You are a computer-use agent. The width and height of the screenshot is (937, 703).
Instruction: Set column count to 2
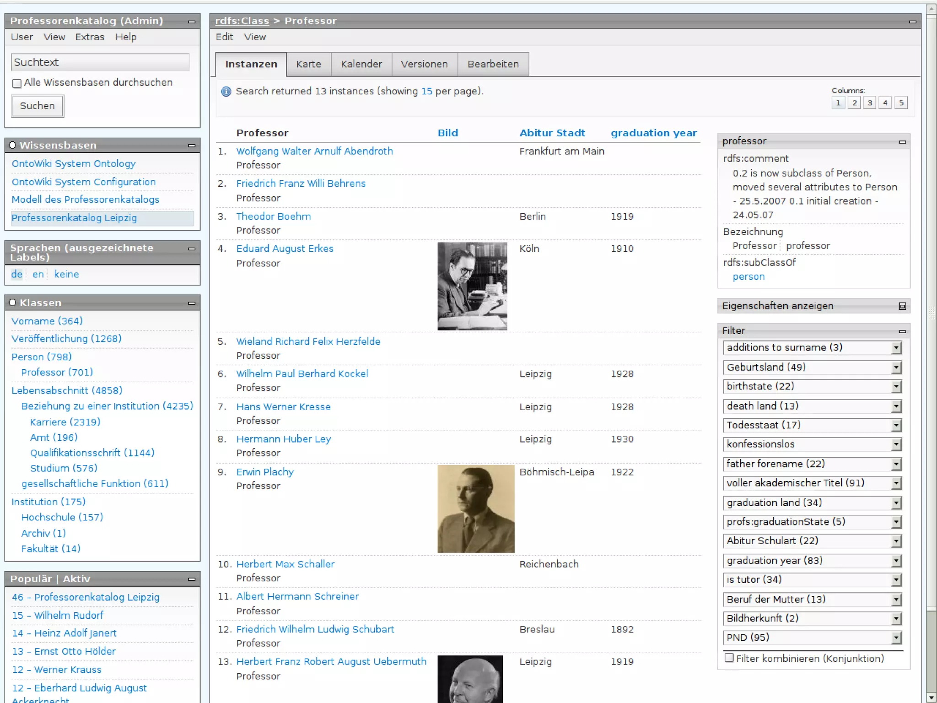coord(854,103)
